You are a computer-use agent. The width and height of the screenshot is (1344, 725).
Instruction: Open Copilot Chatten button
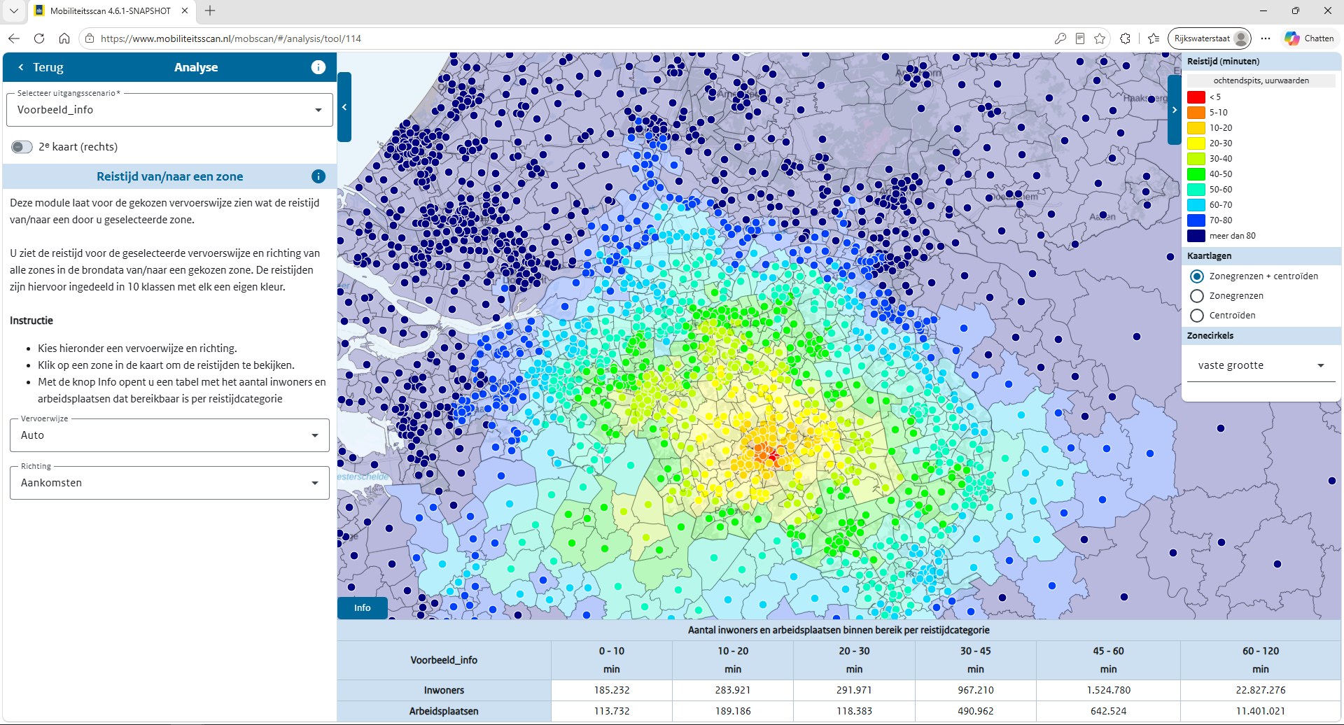point(1310,38)
